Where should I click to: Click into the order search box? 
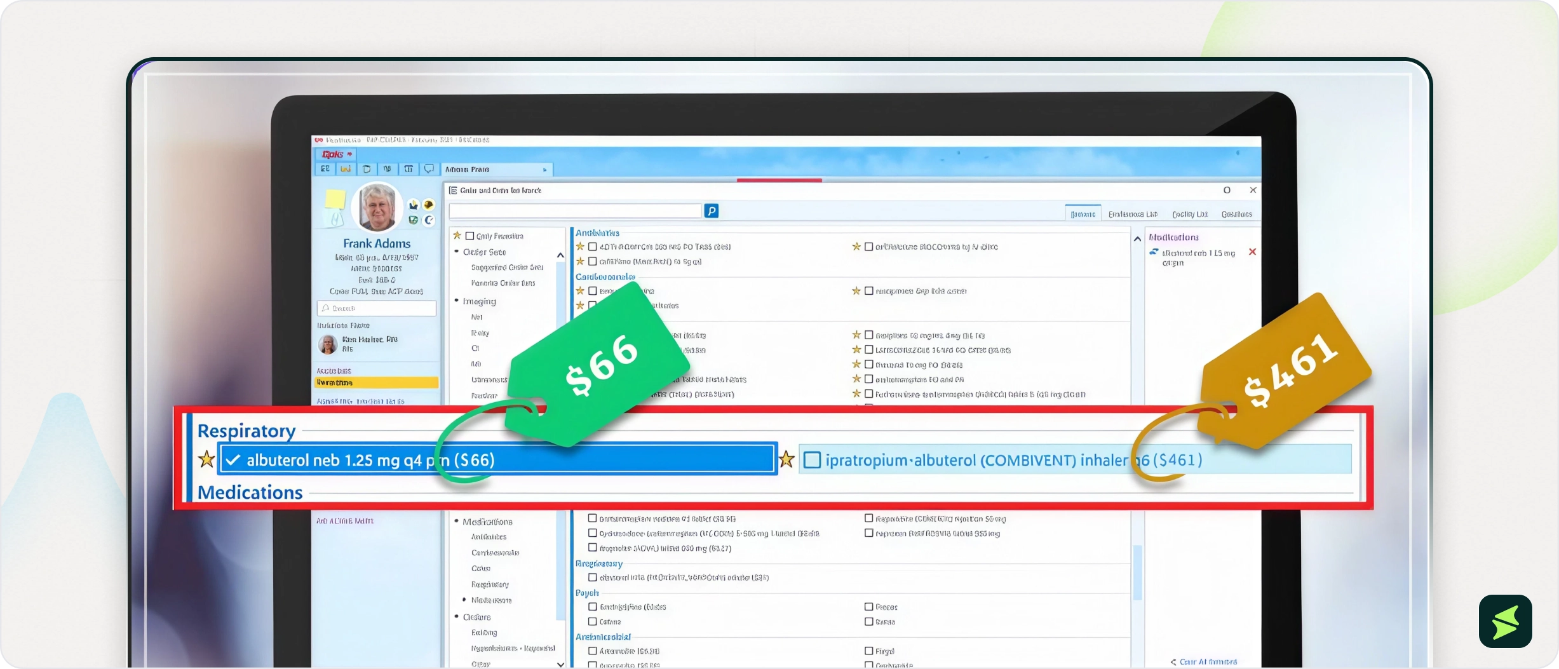[576, 211]
